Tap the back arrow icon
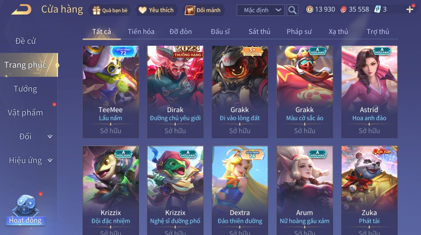Screen dimensions: 421x235 click(x=21, y=10)
